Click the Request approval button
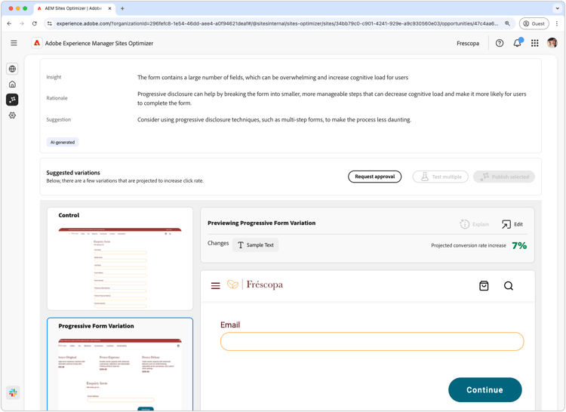This screenshot has height=412, width=566. (374, 177)
